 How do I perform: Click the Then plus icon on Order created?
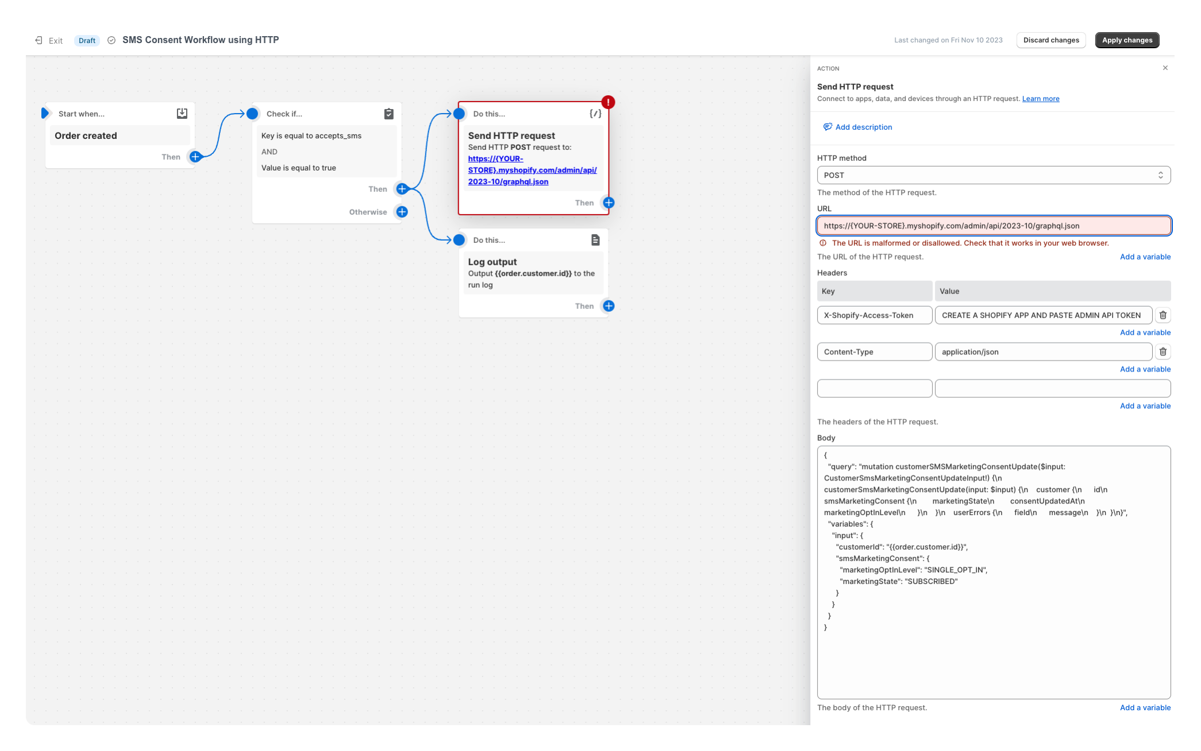coord(195,157)
